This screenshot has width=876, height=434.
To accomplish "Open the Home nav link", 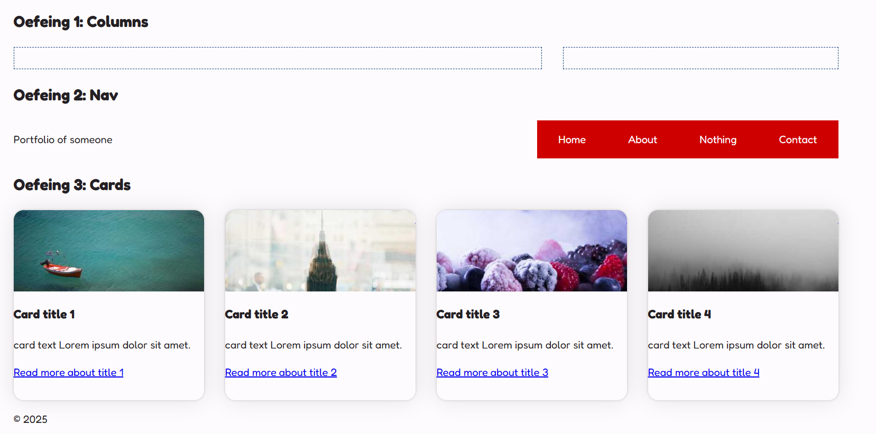I will [571, 140].
